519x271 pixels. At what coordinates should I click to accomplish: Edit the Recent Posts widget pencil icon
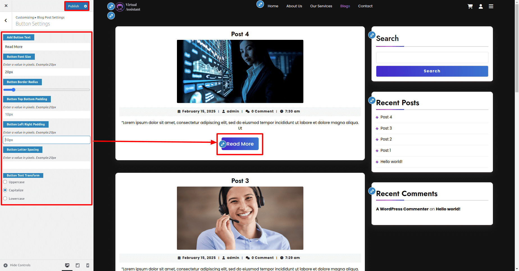[372, 100]
